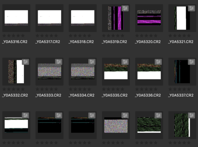Select the _Y0A5316.CR2 thumbnail
Viewport: 198px width, 147px height.
point(16,18)
